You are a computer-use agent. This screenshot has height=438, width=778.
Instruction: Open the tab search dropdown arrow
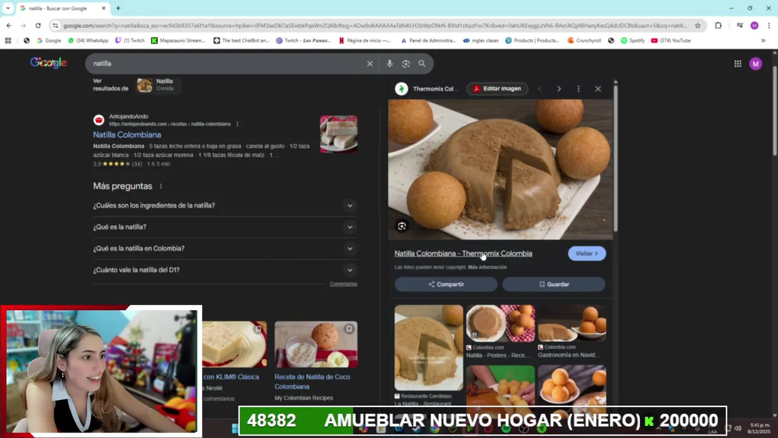[8, 9]
